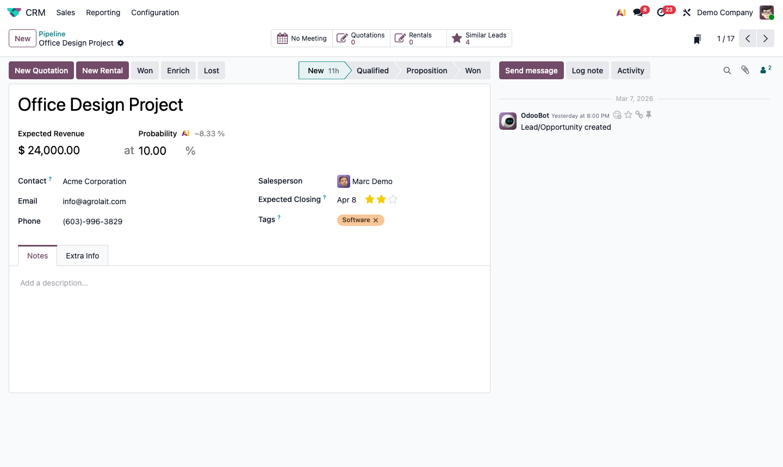Switch to the Extra Info tab

82,255
